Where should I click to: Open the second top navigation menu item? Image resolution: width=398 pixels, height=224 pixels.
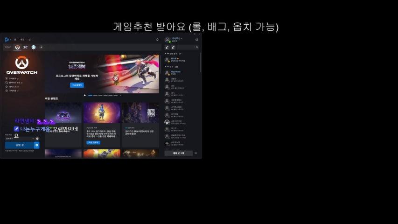[x=22, y=40]
